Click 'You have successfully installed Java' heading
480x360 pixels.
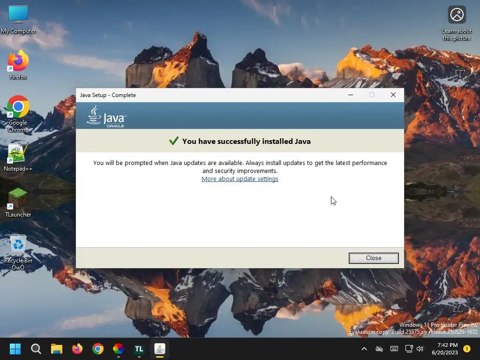247,142
